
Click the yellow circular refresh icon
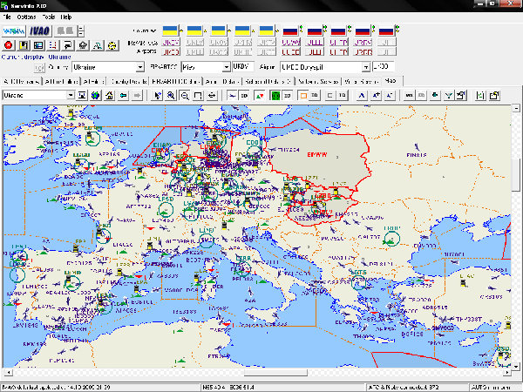tap(112, 45)
